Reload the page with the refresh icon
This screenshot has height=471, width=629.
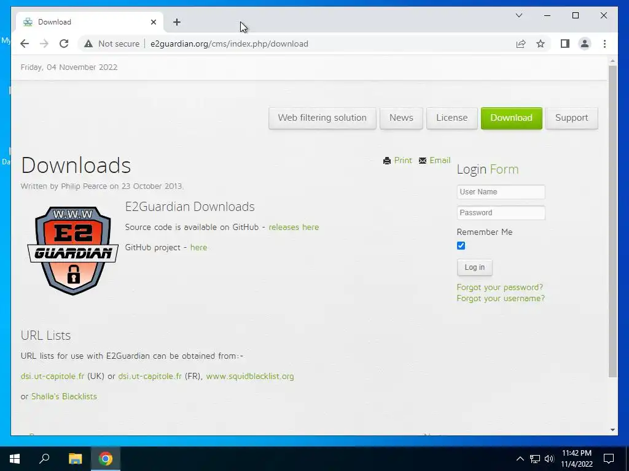pos(64,44)
